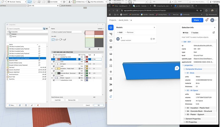Click the red delete composite icon
The width and height of the screenshot is (220, 127).
coord(38,105)
